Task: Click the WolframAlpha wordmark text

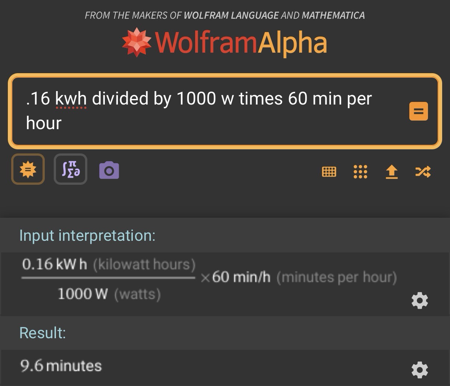Action: pyautogui.click(x=241, y=43)
